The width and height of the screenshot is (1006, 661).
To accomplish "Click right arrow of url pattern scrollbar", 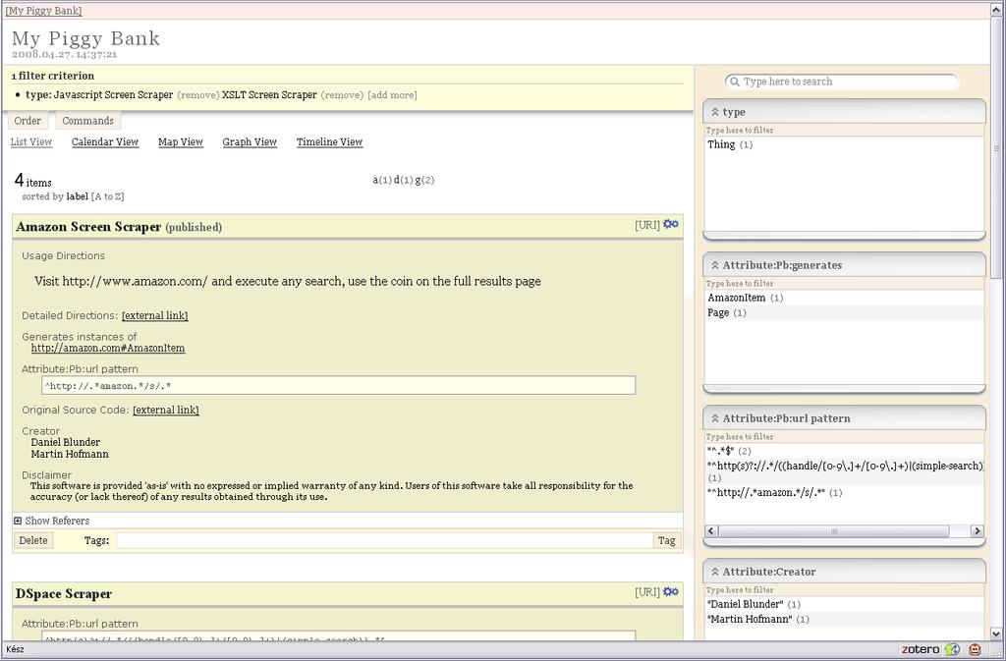I will (x=978, y=530).
